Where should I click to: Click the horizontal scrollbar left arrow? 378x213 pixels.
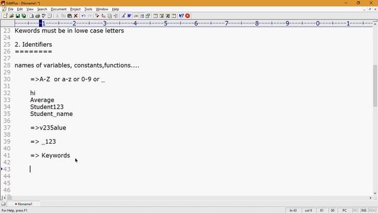(5, 198)
